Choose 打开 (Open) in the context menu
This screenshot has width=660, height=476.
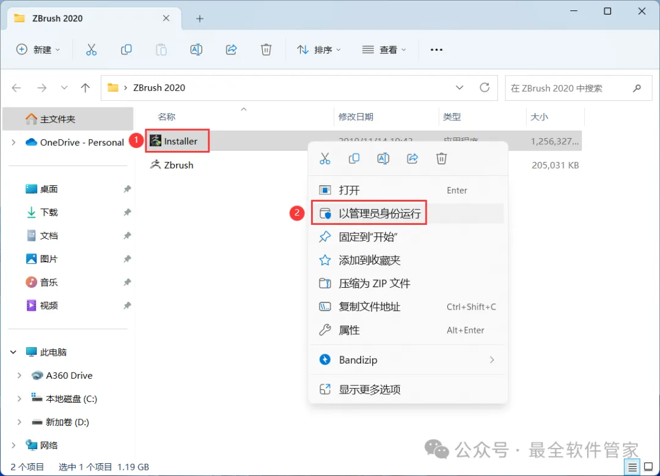point(408,190)
